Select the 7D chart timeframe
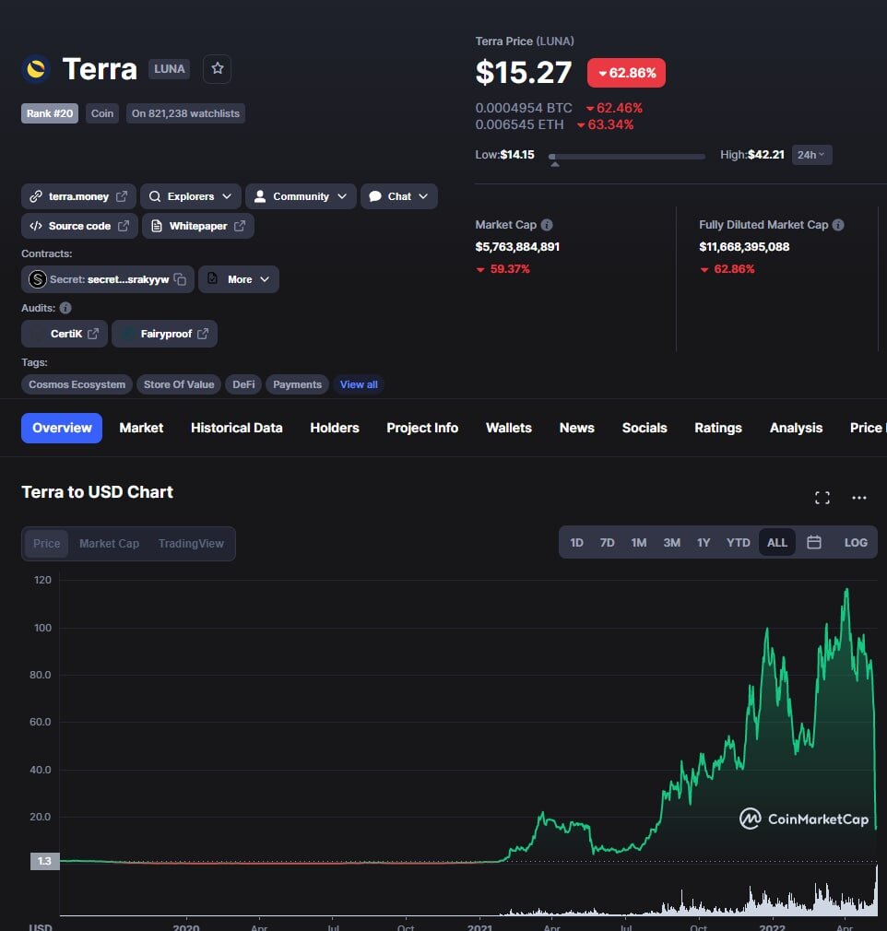887x931 pixels. (607, 542)
